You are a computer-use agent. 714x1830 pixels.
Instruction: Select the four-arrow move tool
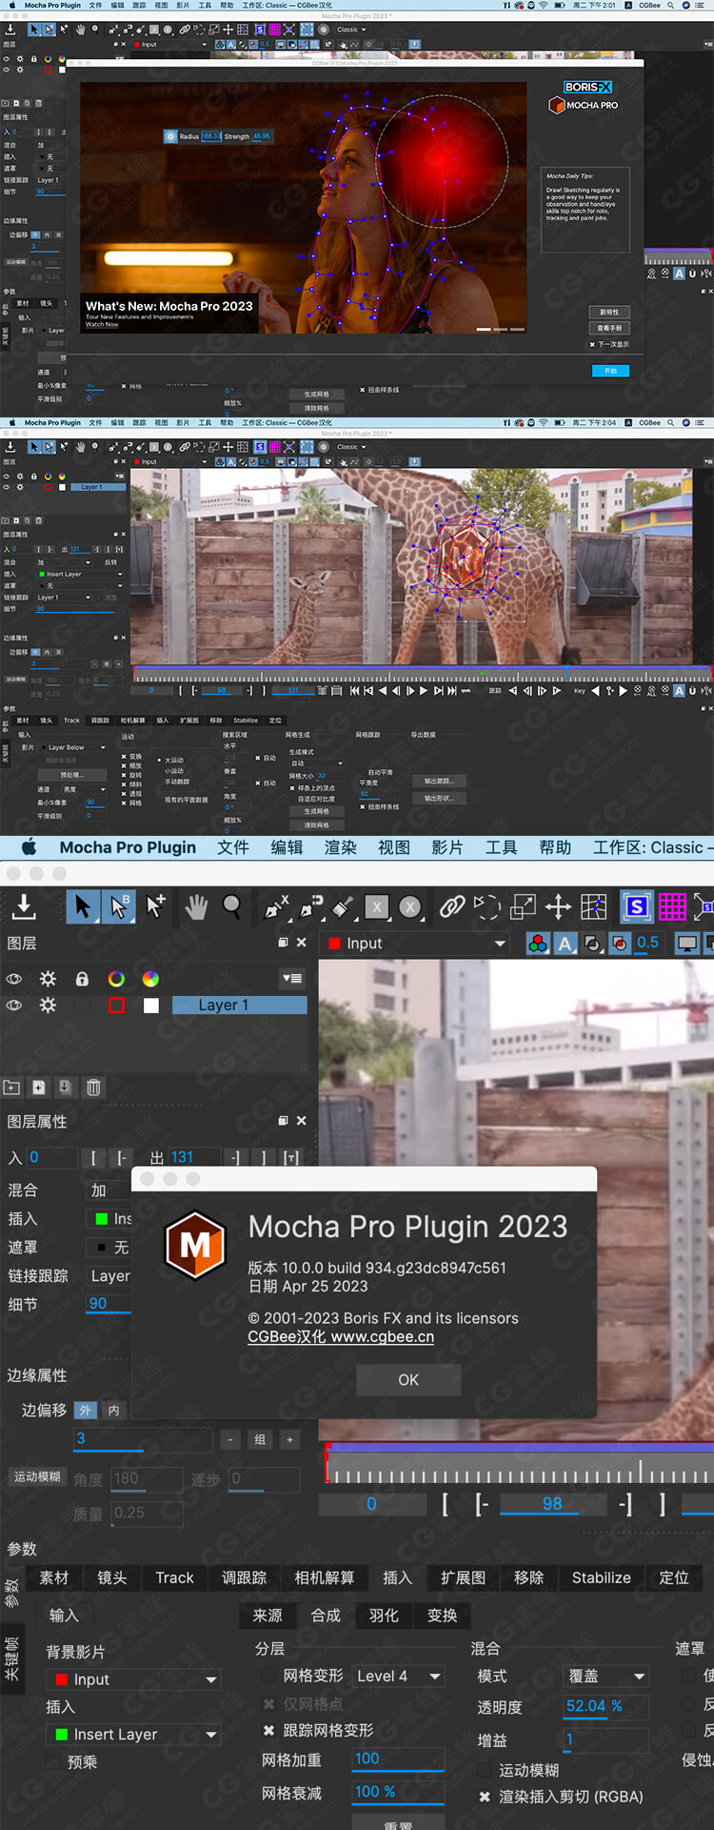[558, 906]
